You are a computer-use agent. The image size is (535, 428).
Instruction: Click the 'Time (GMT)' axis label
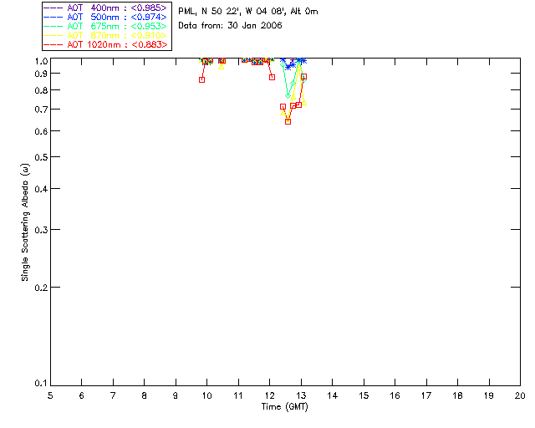(285, 407)
